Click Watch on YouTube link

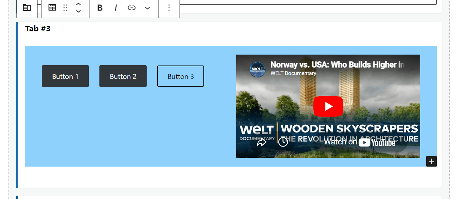(x=360, y=142)
